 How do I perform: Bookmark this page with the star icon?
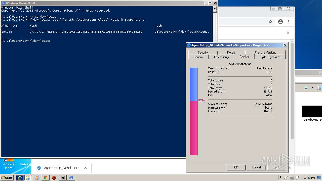click(x=270, y=22)
